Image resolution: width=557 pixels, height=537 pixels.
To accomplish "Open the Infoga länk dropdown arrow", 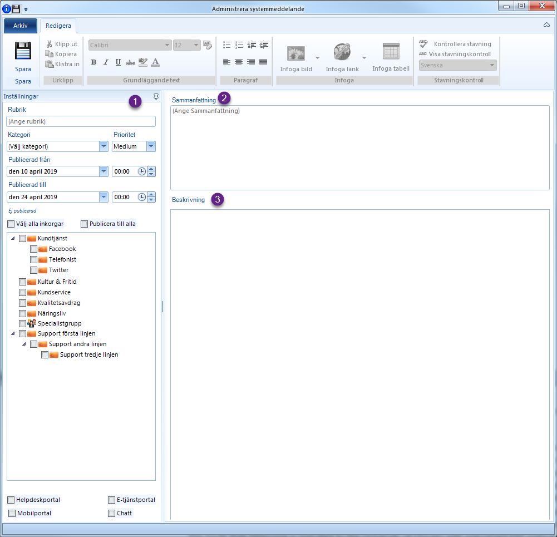I will 364,57.
